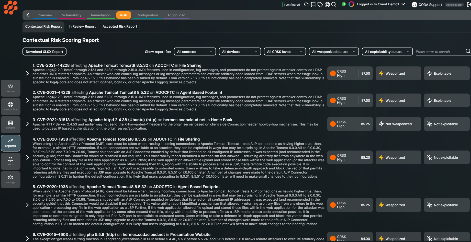Switch to the Configuration tab
The width and height of the screenshot is (471, 242).
pyautogui.click(x=147, y=15)
